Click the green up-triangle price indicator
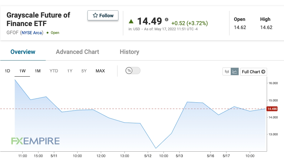Image resolution: width=284 pixels, height=165 pixels. [131, 21]
